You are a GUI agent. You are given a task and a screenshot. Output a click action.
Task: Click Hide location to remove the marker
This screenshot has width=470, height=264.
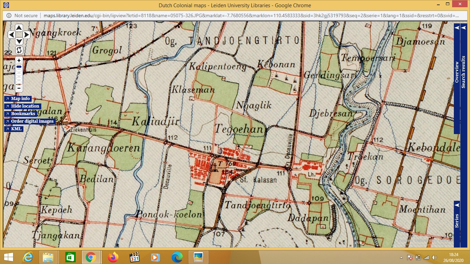click(22, 106)
